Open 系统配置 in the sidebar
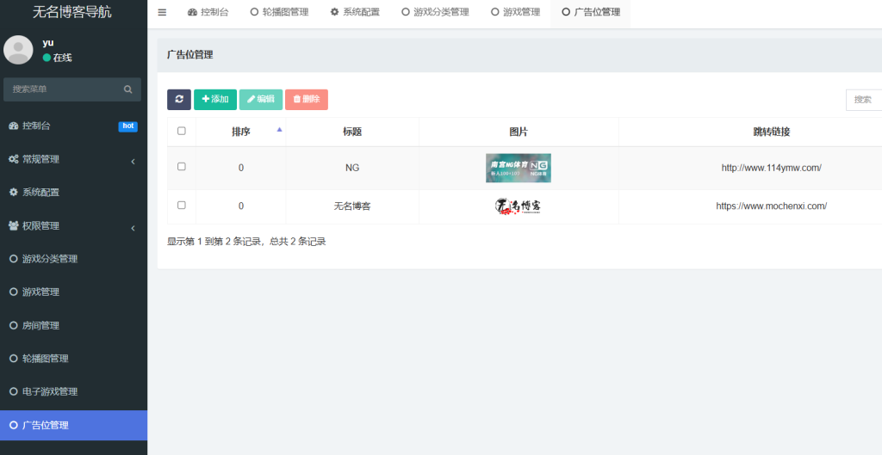882x455 pixels. (x=73, y=193)
